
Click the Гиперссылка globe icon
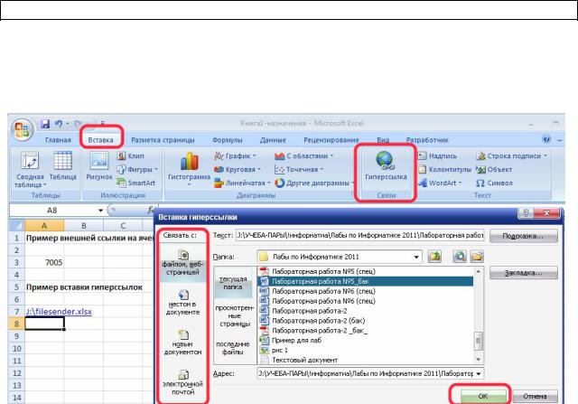386,161
